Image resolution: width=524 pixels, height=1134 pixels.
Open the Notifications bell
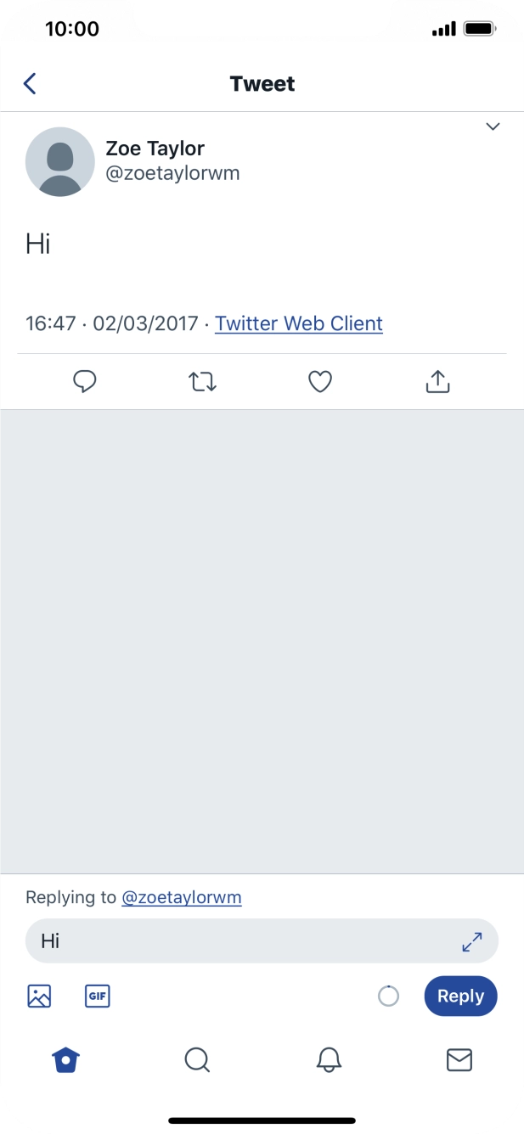pyautogui.click(x=328, y=1059)
